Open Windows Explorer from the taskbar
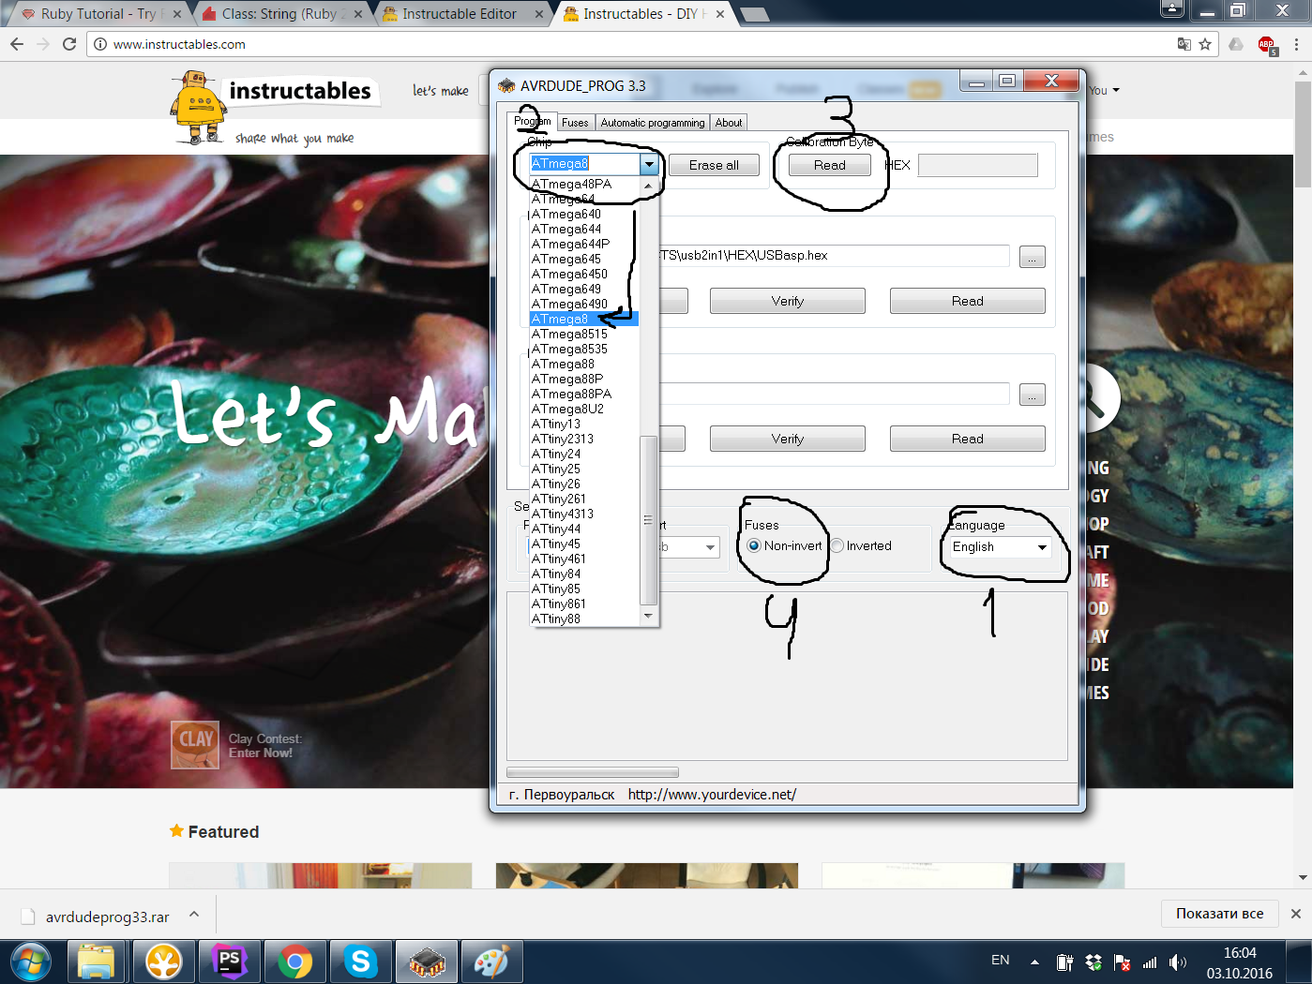 tap(96, 962)
